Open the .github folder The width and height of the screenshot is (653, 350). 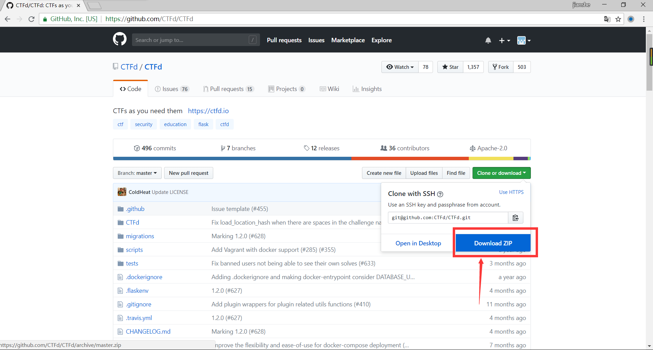135,209
